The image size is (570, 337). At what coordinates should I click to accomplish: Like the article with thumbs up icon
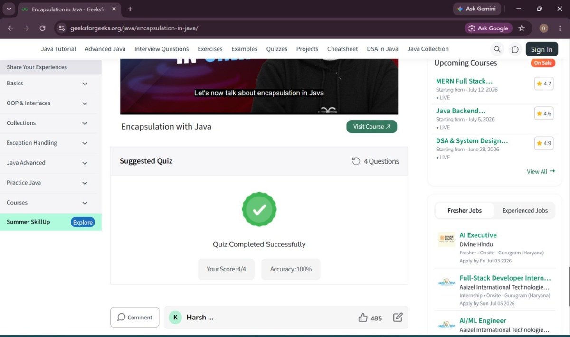(x=363, y=318)
